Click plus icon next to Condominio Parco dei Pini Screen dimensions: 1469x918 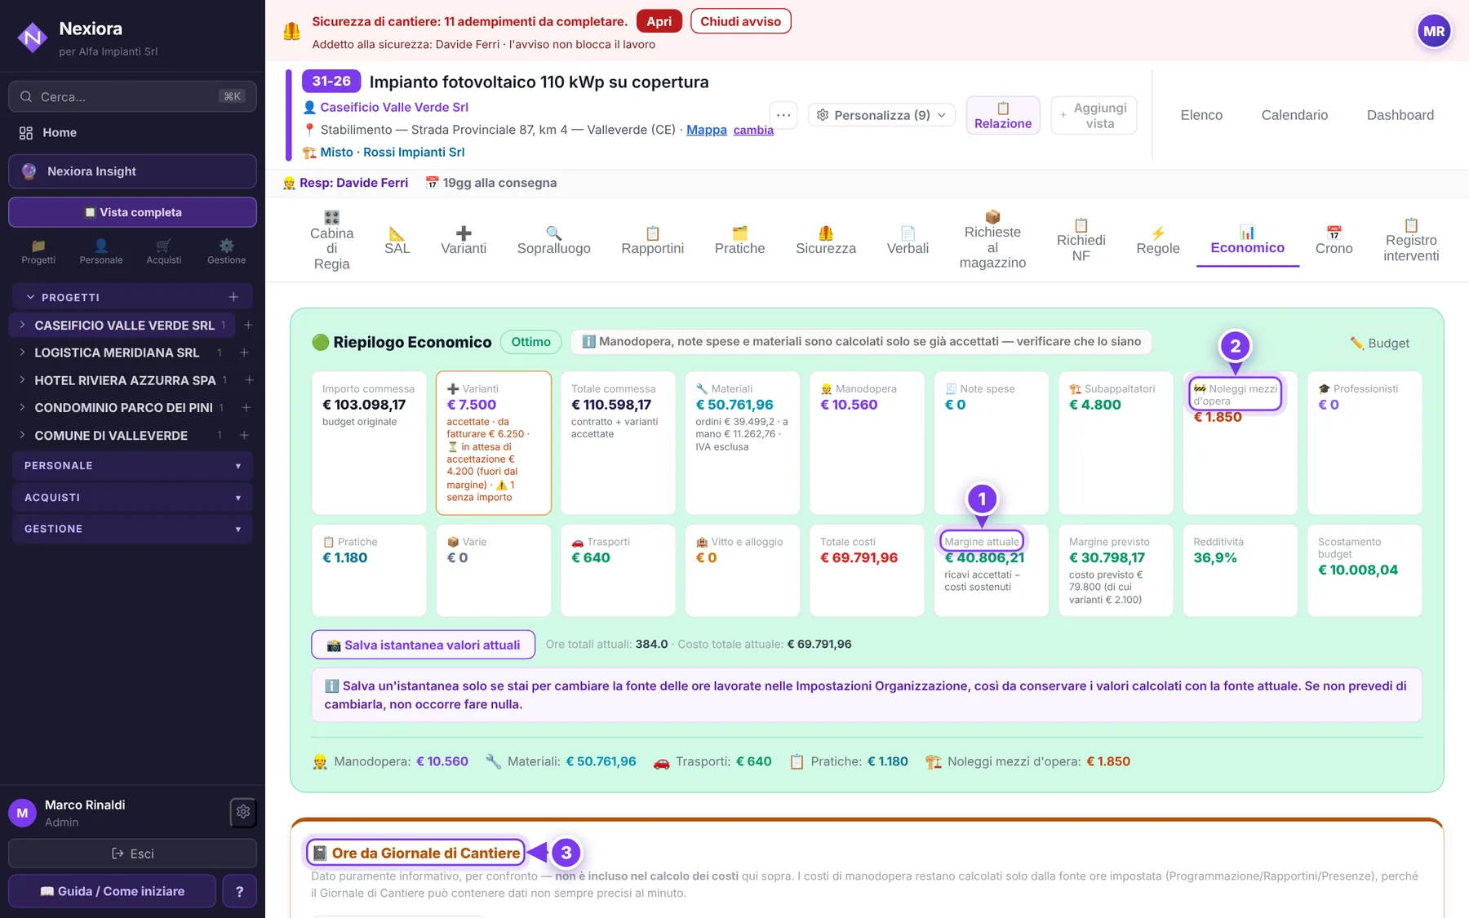[x=246, y=408]
